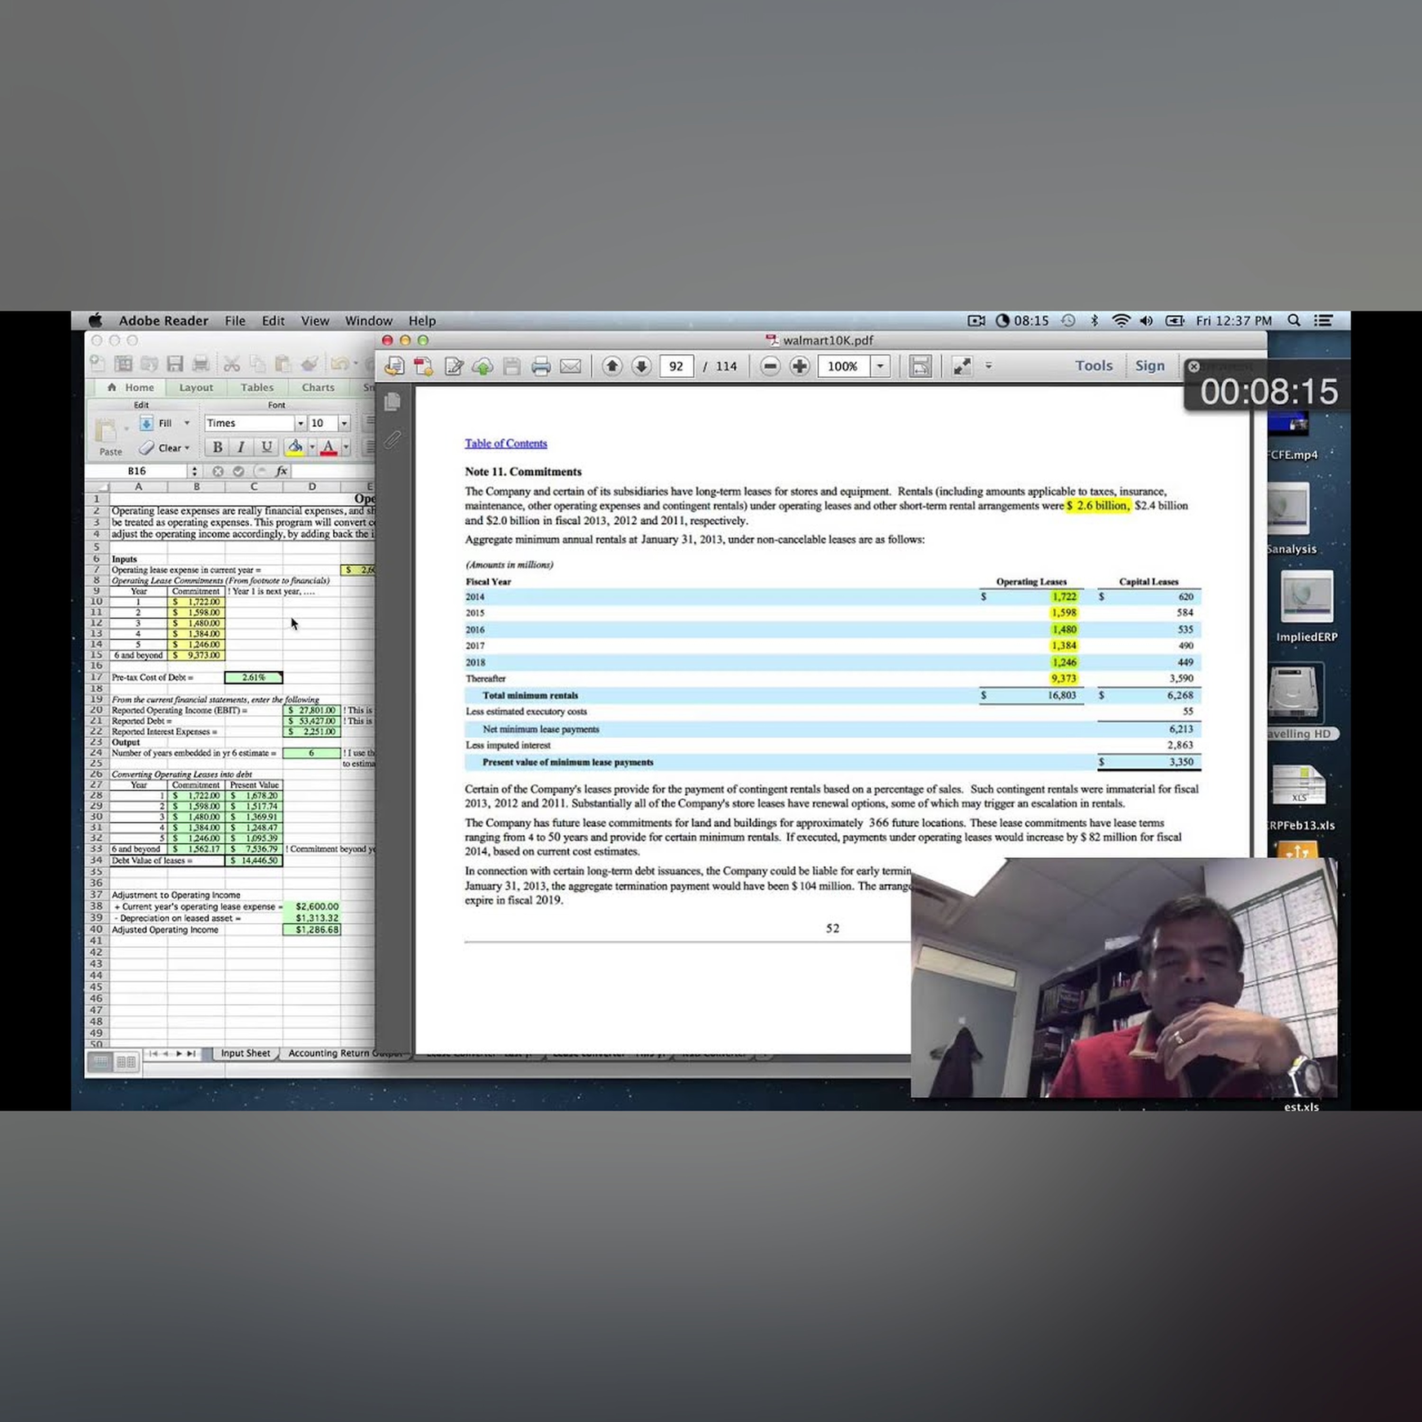The image size is (1422, 1422).
Task: Click the Excel function fx button
Action: pyautogui.click(x=281, y=471)
